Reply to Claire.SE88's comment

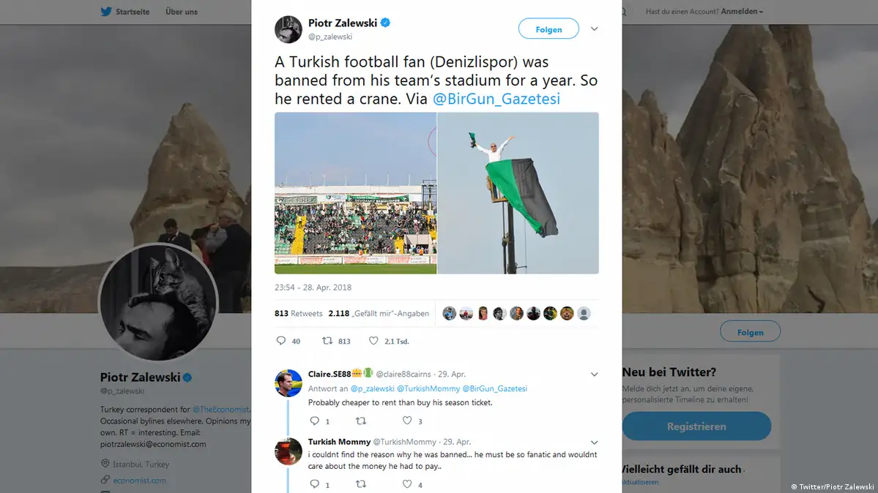point(314,421)
